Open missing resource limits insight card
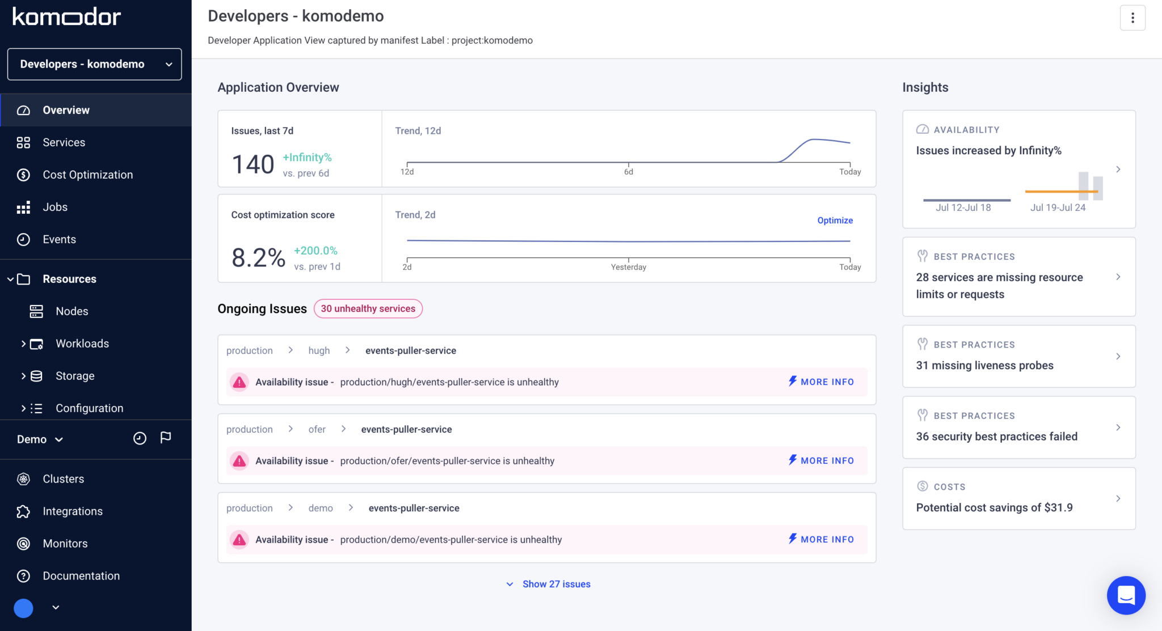Screen dimensions: 1162x631 click(x=1019, y=277)
